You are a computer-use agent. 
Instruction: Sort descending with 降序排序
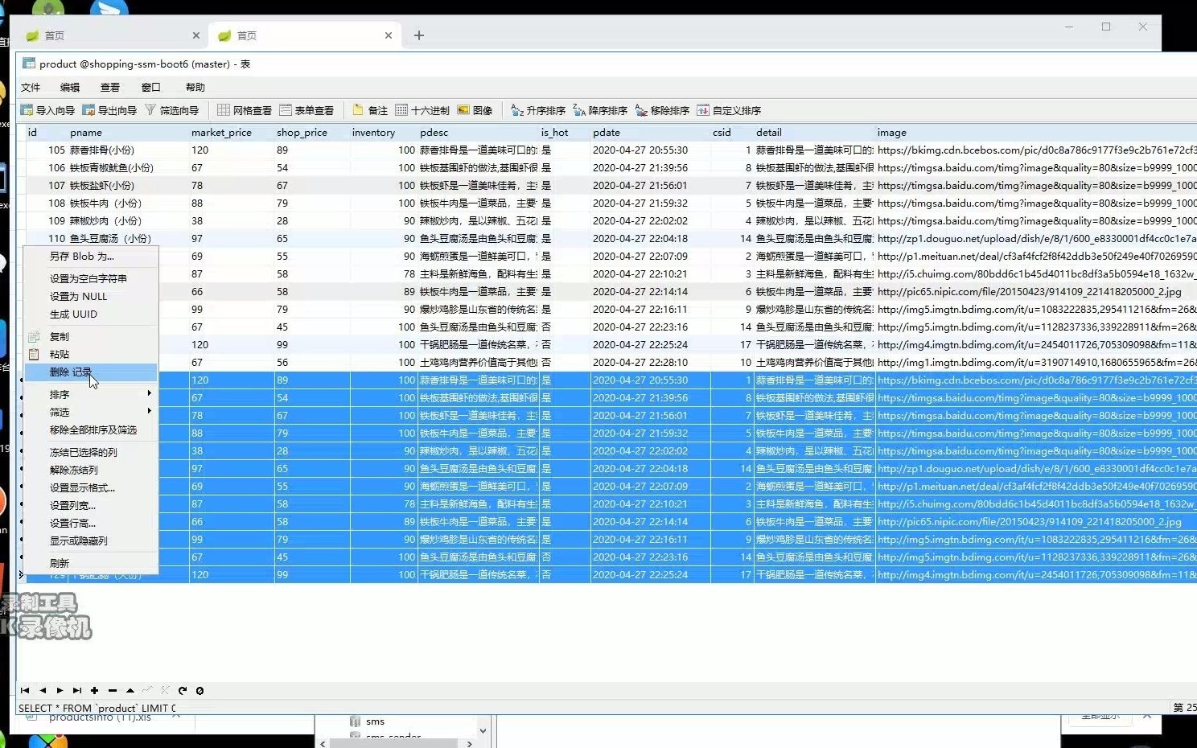[600, 110]
